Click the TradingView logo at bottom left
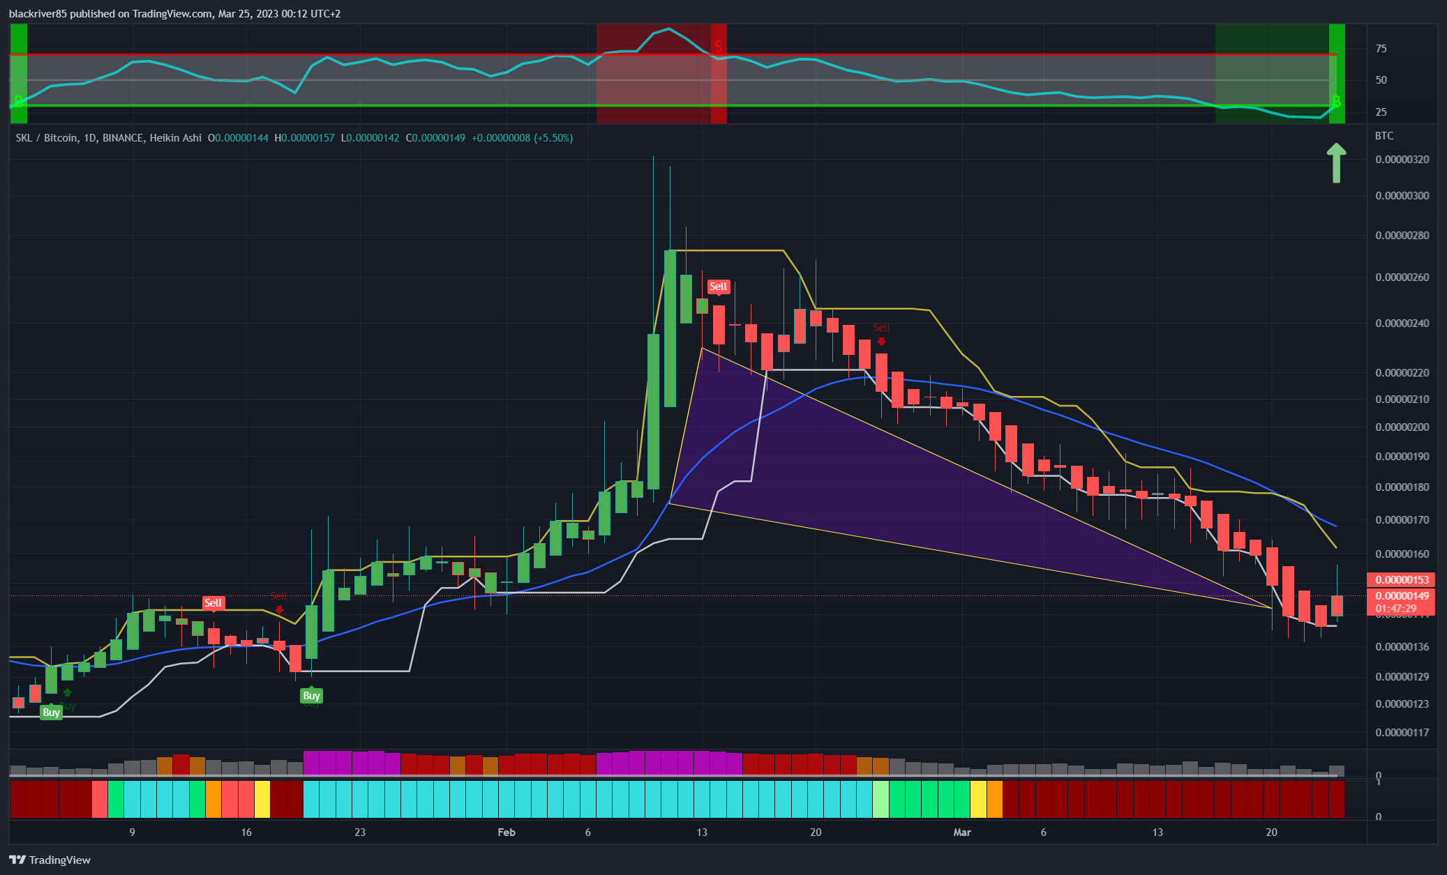This screenshot has height=875, width=1447. coord(50,860)
